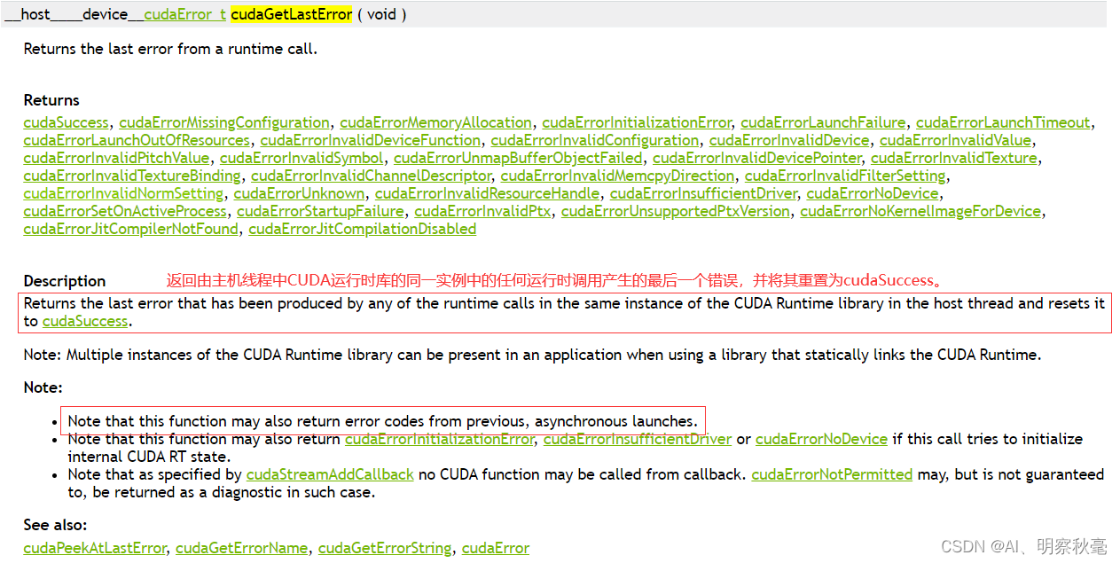
Task: Click the cudaStreamAddCallback link in Notes
Action: [x=330, y=474]
